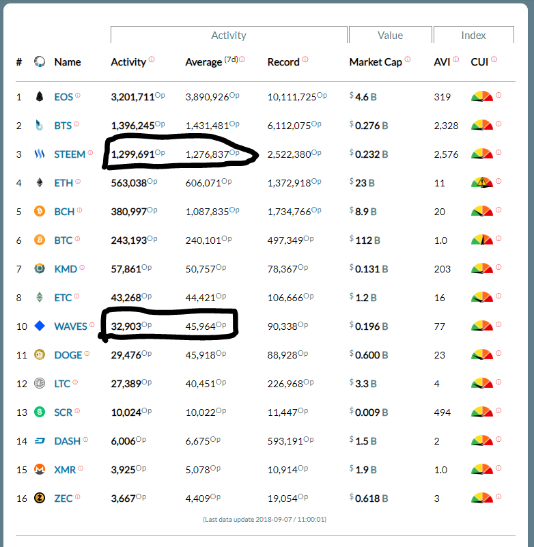Sort by the Activity column header
Screen dimensions: 534x547
coord(128,62)
